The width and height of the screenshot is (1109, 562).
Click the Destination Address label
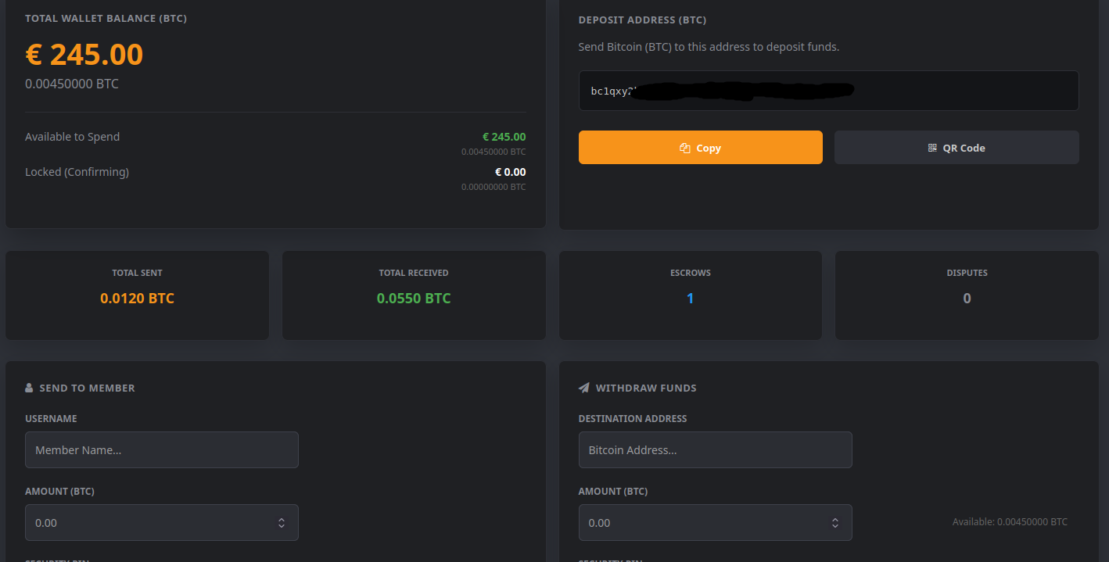pos(633,419)
